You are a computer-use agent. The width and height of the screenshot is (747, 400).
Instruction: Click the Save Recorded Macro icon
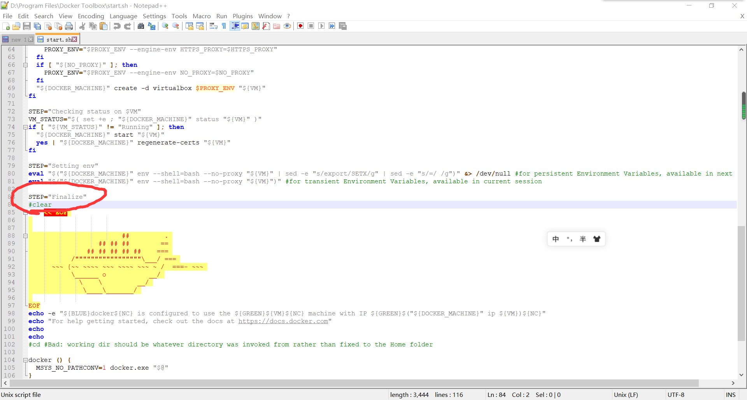coord(343,26)
